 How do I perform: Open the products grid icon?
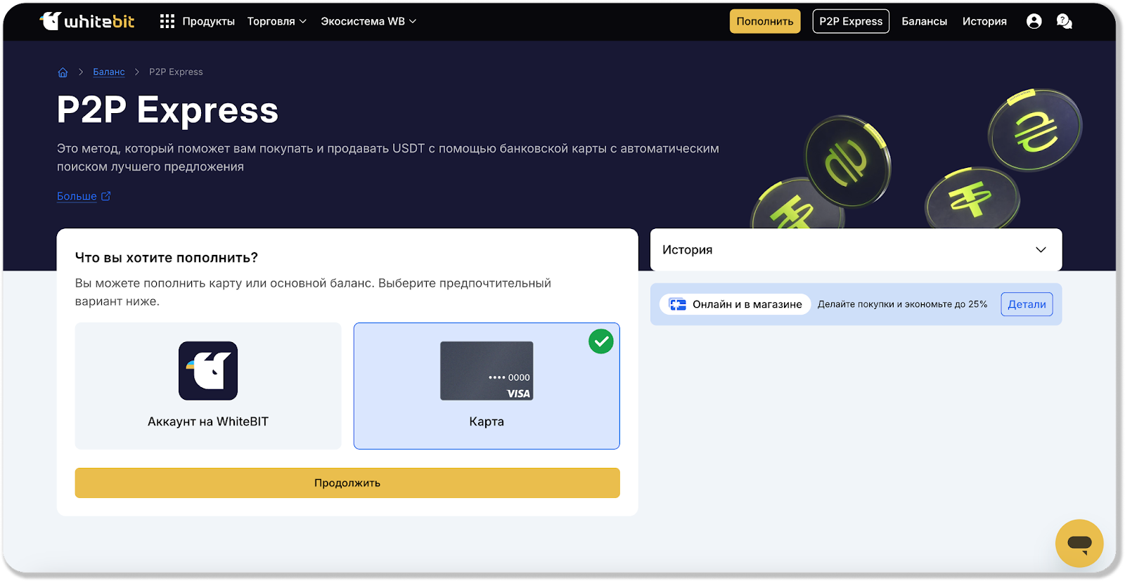(x=167, y=21)
